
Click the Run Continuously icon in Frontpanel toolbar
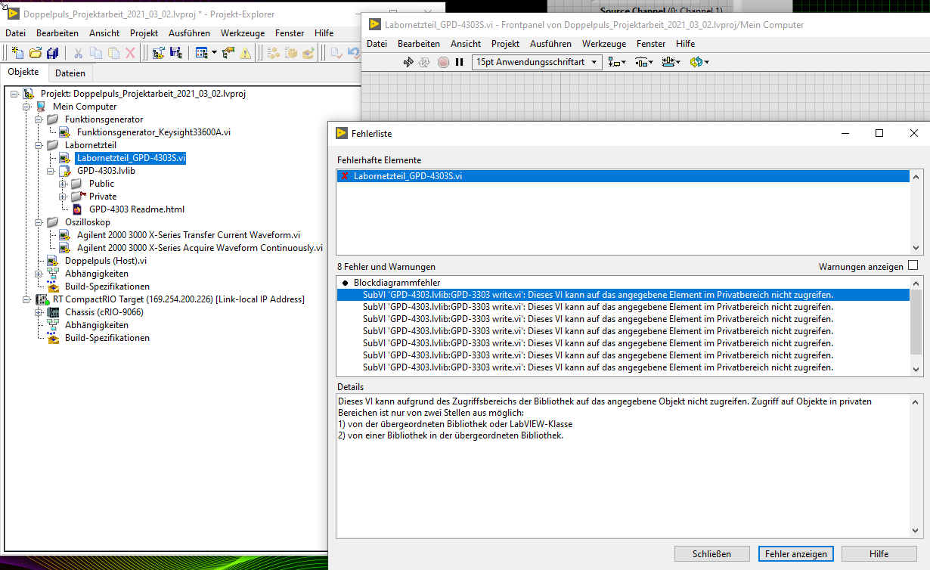click(x=425, y=62)
